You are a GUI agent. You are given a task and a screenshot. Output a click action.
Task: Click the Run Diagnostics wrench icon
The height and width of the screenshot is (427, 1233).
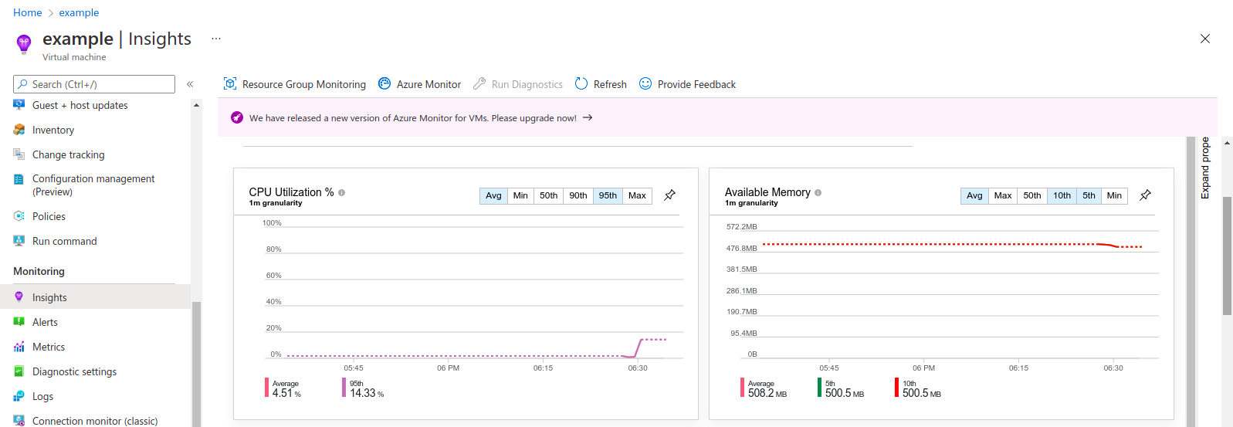(x=479, y=83)
